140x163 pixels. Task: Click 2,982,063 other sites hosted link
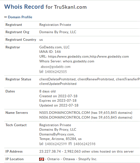click(99, 151)
